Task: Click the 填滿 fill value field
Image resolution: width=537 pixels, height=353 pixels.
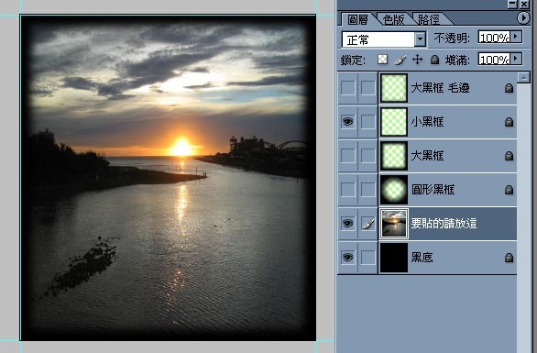Action: coord(494,59)
